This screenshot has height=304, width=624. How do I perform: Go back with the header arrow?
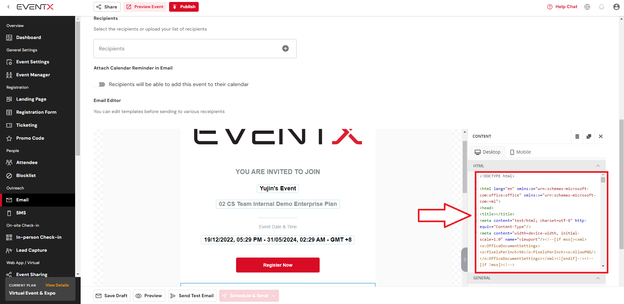coord(8,7)
